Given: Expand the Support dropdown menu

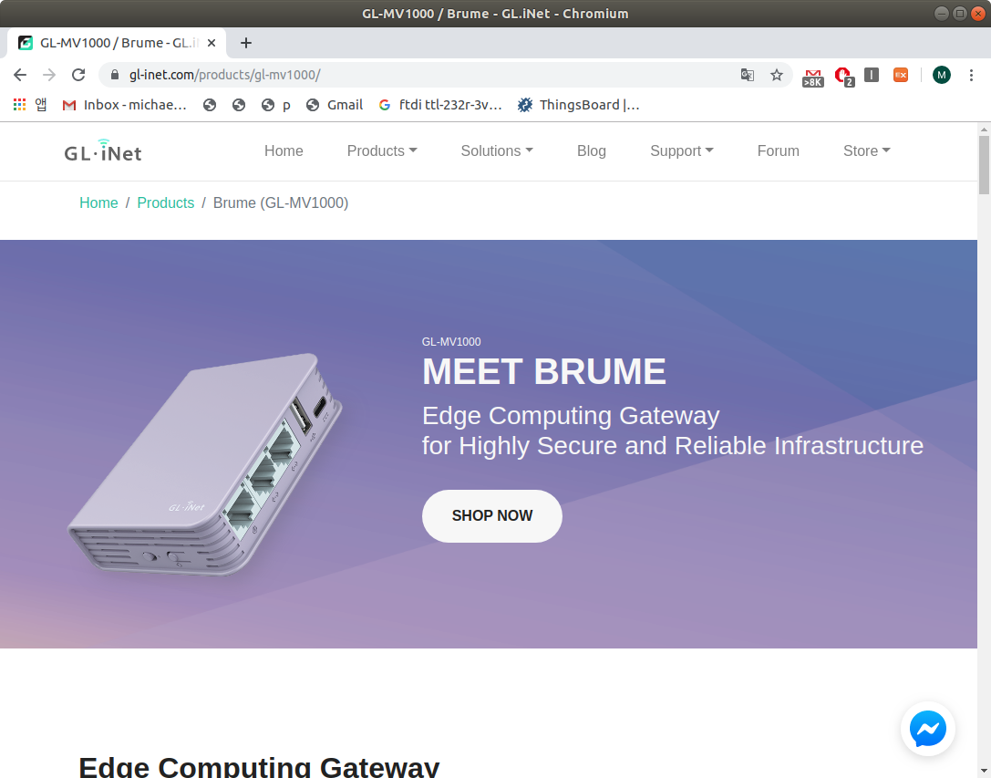Looking at the screenshot, I should 681,151.
